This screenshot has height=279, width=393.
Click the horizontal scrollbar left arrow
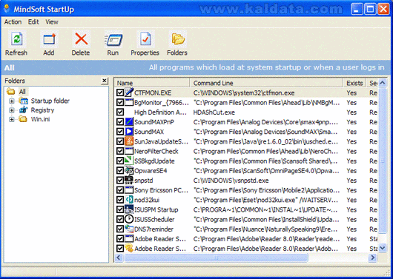pos(119,258)
